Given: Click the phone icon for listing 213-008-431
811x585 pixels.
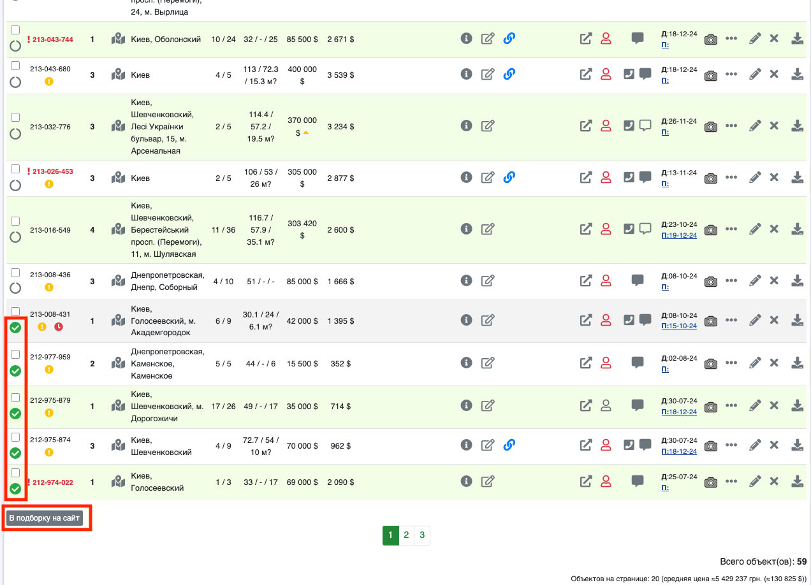Looking at the screenshot, I should (629, 320).
